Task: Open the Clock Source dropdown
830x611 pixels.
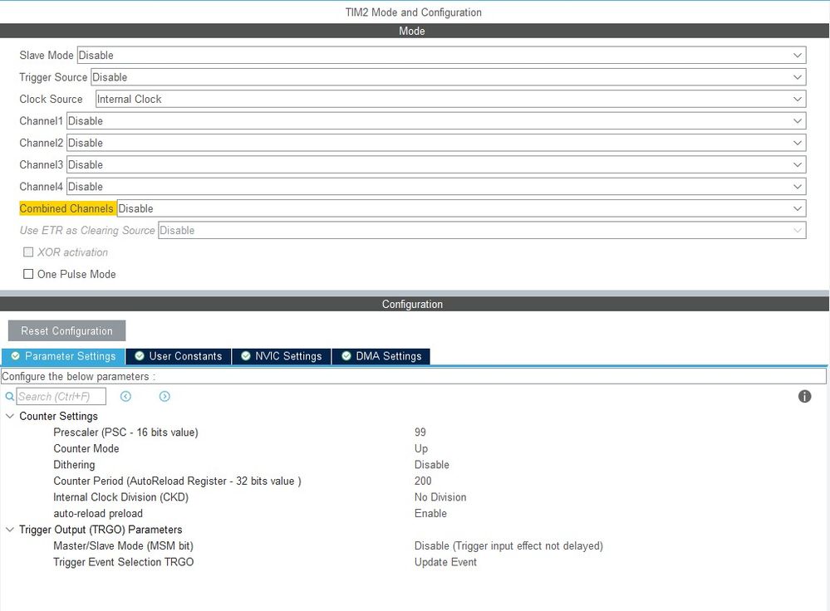Action: 450,99
